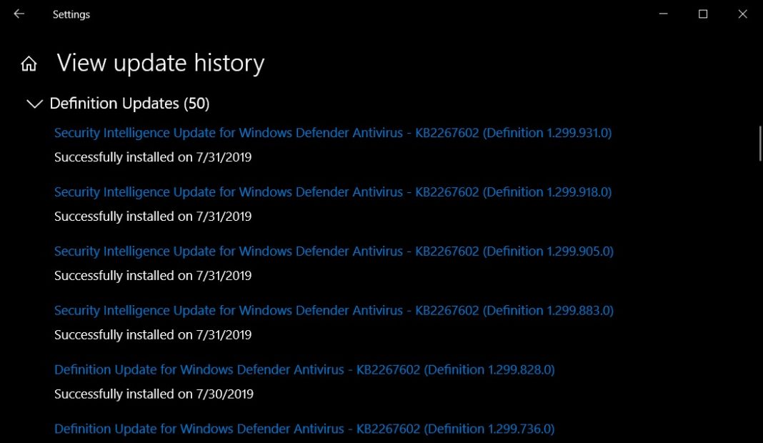The image size is (763, 443).
Task: Collapse the Definition Updates (50) section chevron
Action: pos(34,104)
